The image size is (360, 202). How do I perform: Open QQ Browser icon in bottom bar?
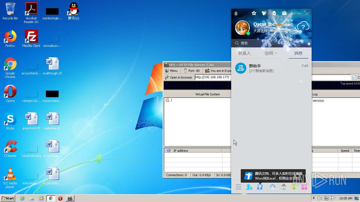(273, 187)
